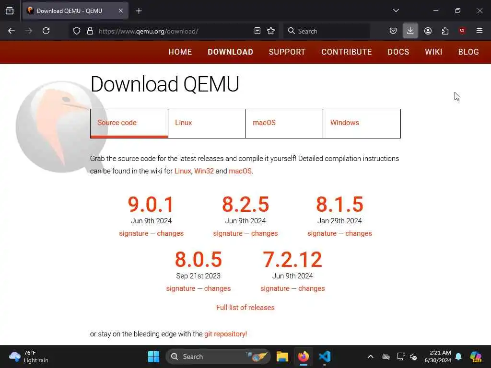This screenshot has width=491, height=368.
Task: Open the DOWNLOAD nav item
Action: (231, 52)
